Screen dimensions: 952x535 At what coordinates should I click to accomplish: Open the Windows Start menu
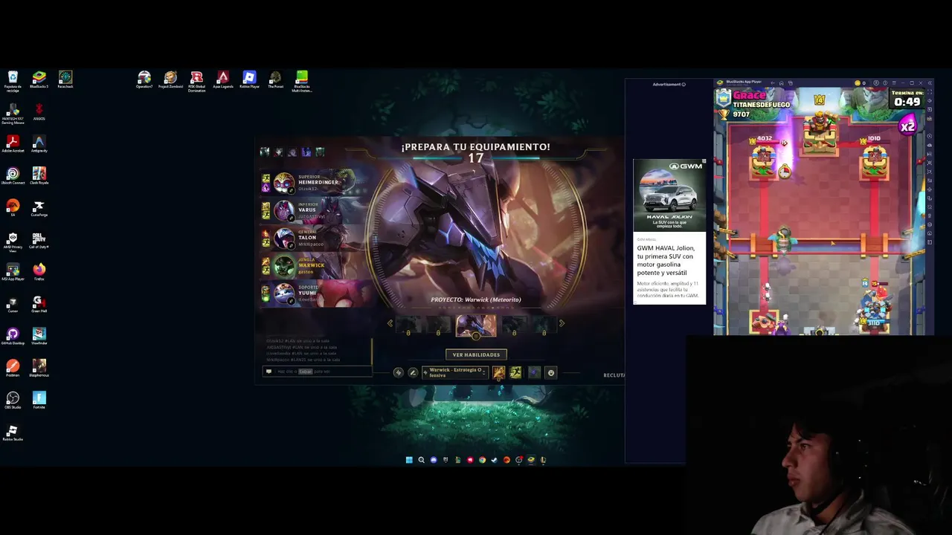[409, 460]
